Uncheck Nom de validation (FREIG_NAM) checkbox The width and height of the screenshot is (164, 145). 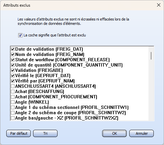[x=13, y=54]
